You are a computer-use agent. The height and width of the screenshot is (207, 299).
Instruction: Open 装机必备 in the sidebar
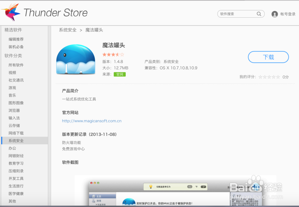pyautogui.click(x=16, y=47)
